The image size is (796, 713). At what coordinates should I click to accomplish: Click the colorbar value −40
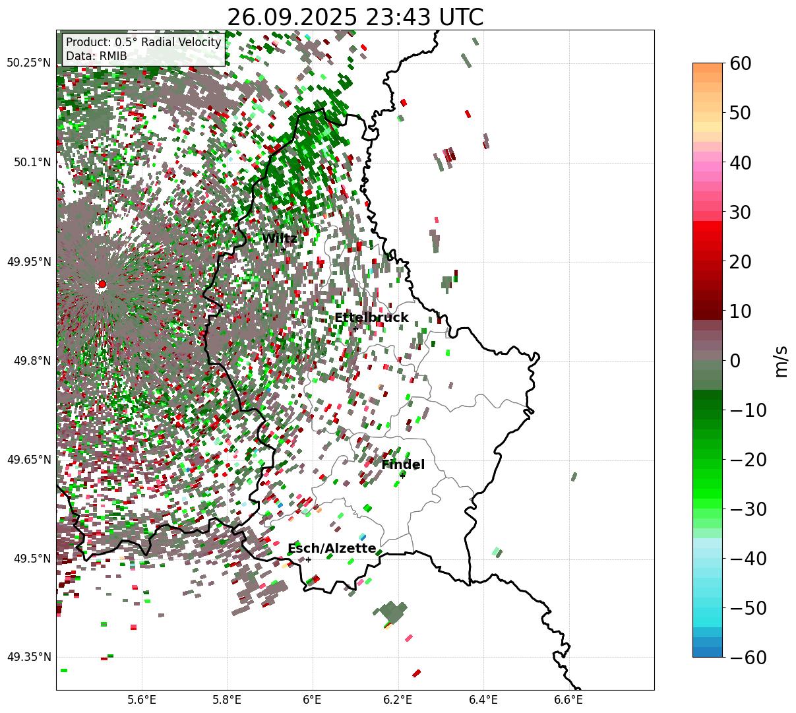pos(747,559)
